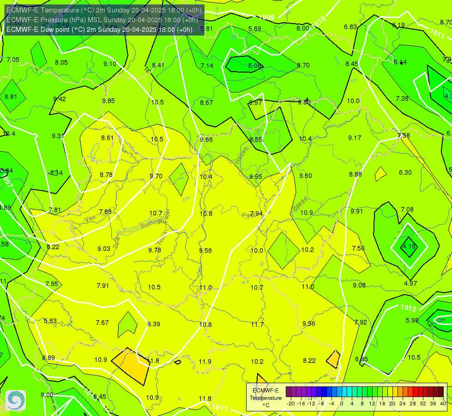Click the 9.95 temperature value
This screenshot has width=452, height=416.
pyautogui.click(x=256, y=177)
